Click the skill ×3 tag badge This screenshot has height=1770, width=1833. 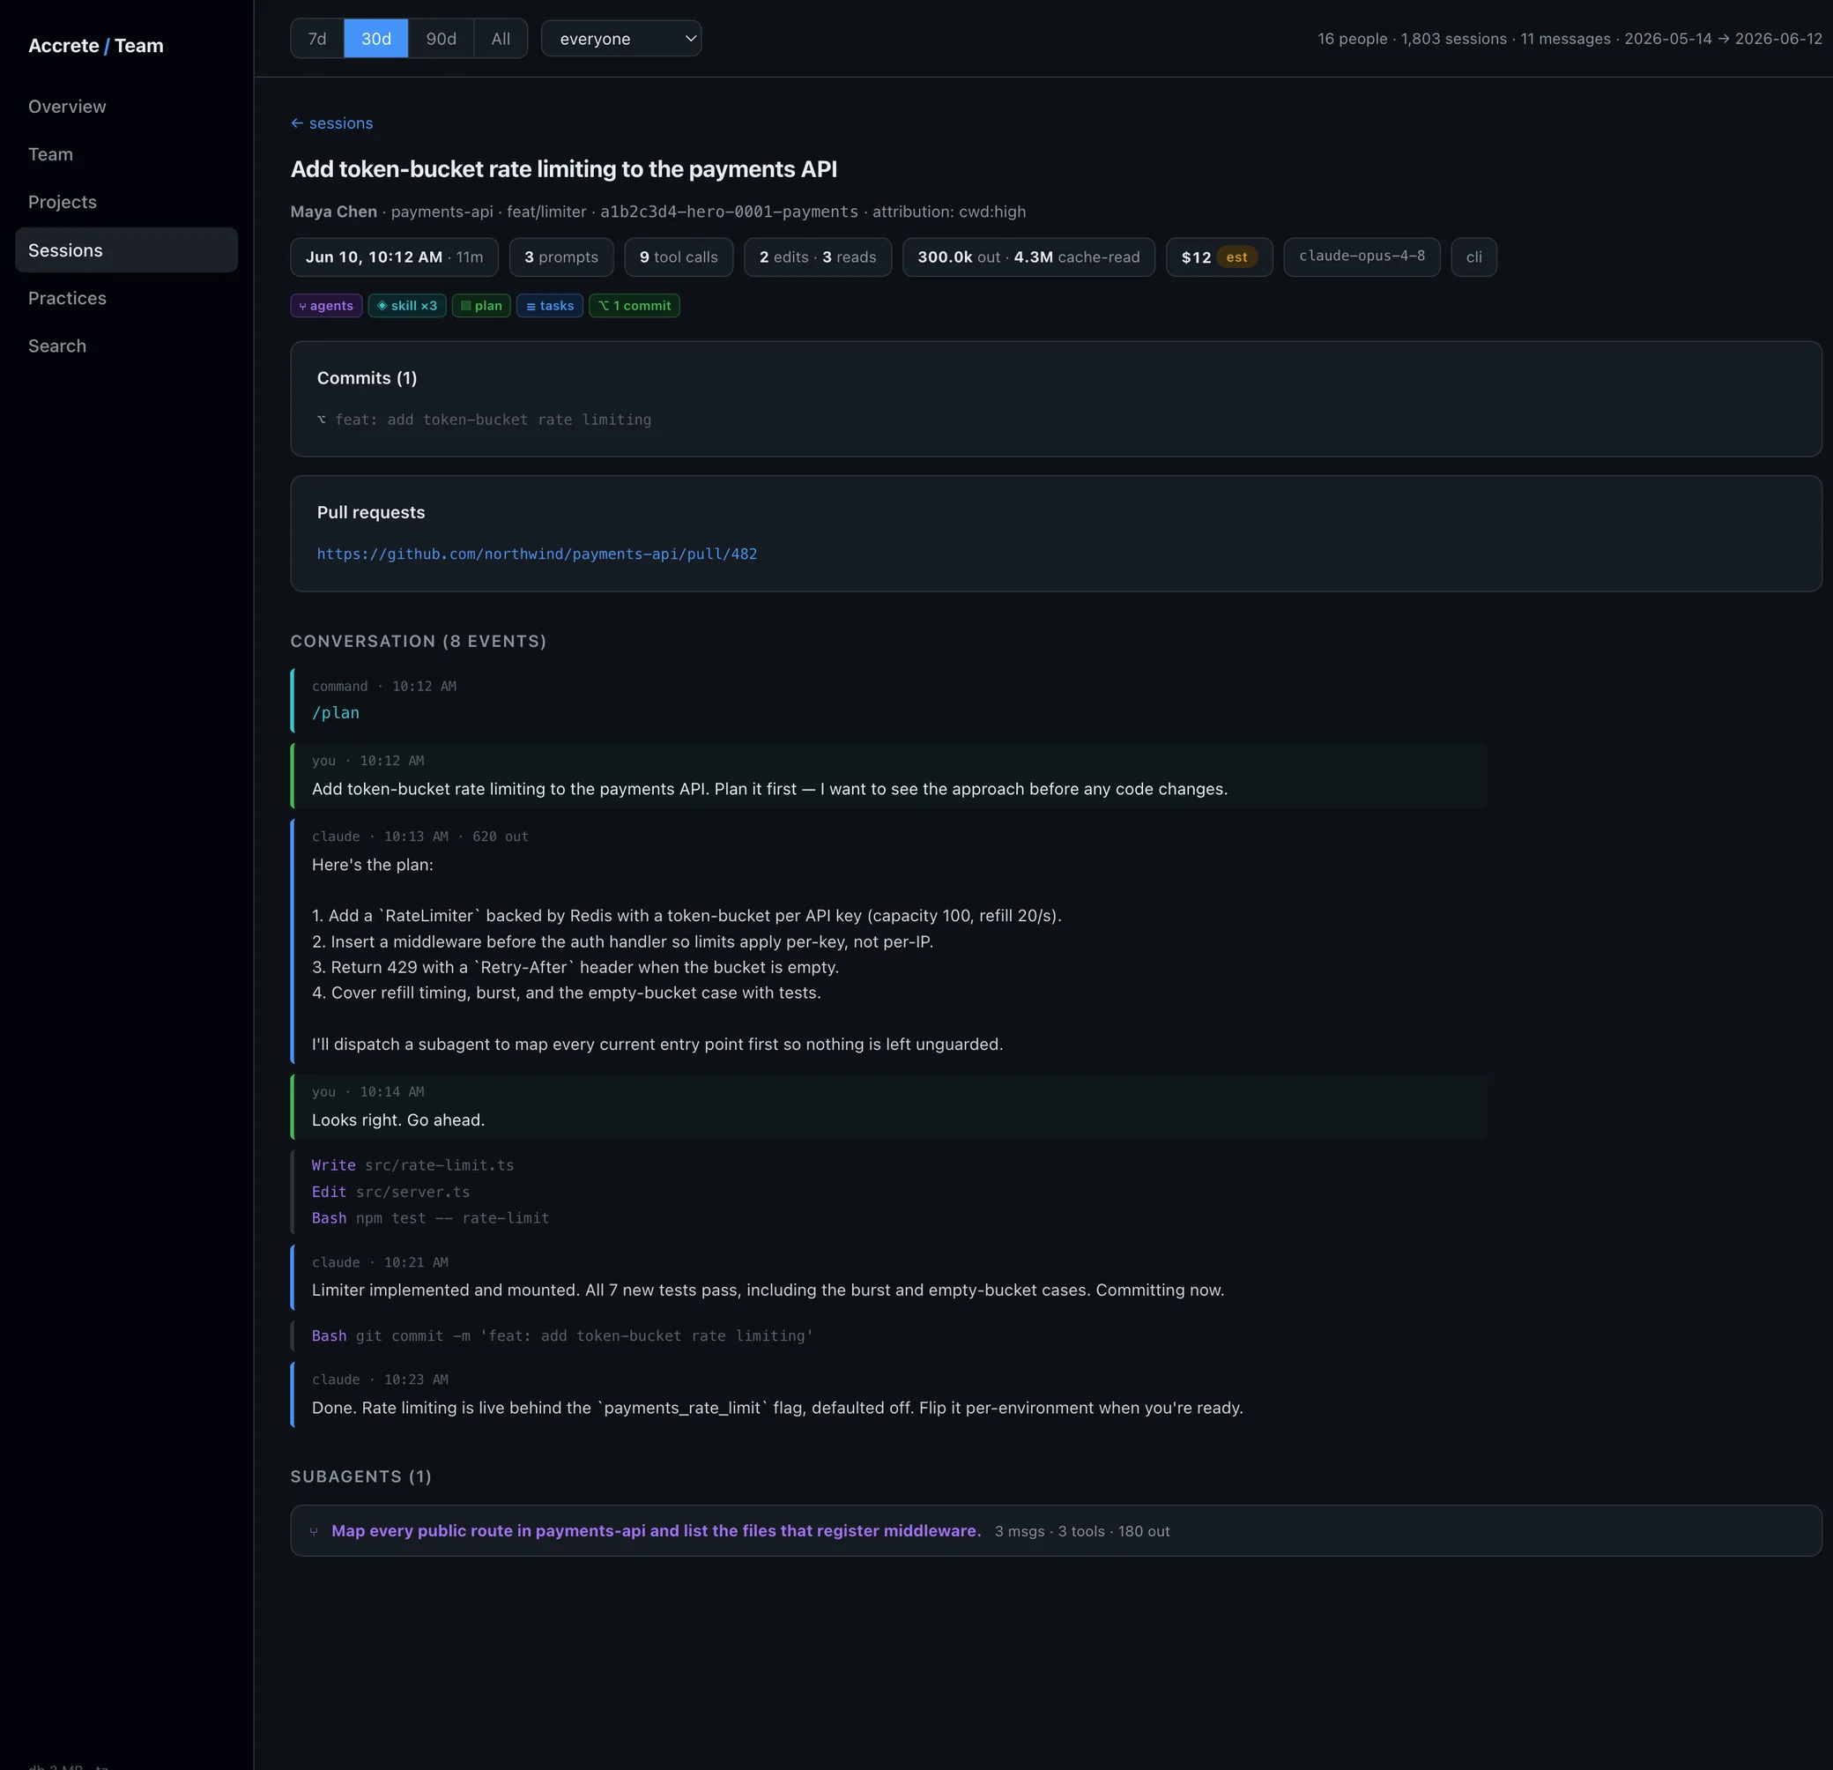pyautogui.click(x=407, y=306)
